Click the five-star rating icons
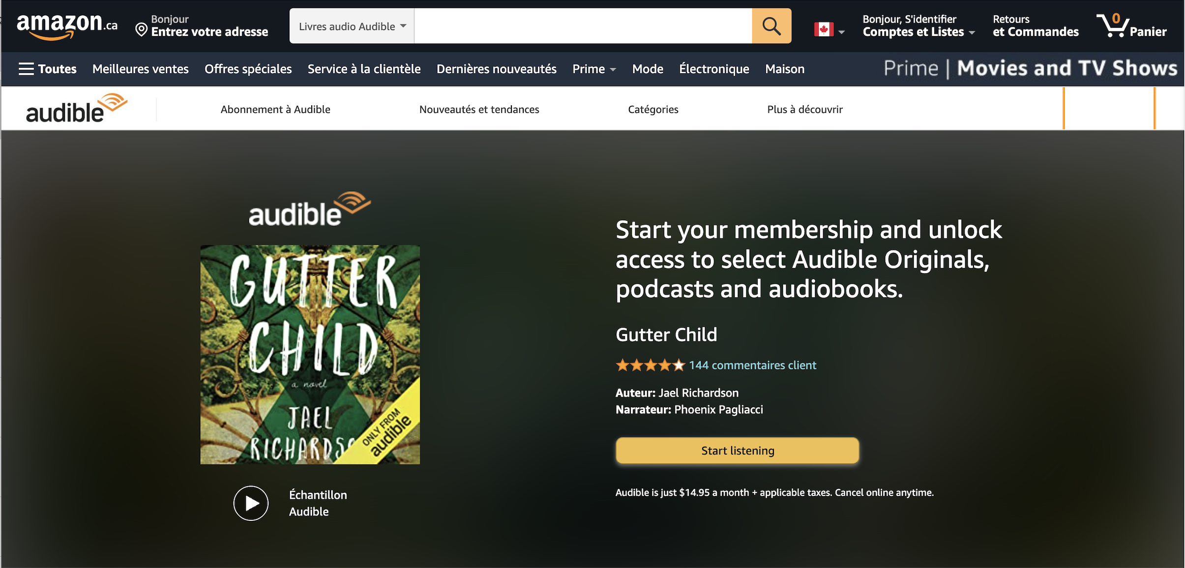 point(650,365)
